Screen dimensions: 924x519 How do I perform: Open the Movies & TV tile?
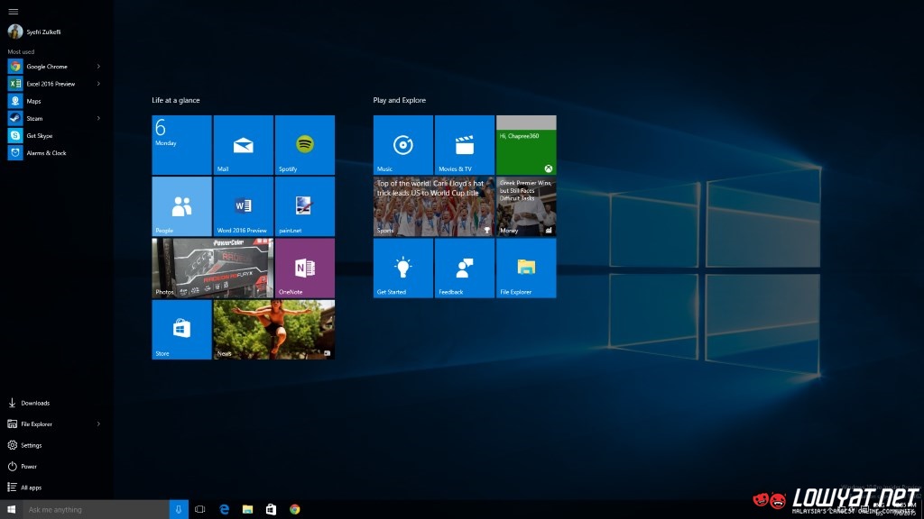[464, 145]
